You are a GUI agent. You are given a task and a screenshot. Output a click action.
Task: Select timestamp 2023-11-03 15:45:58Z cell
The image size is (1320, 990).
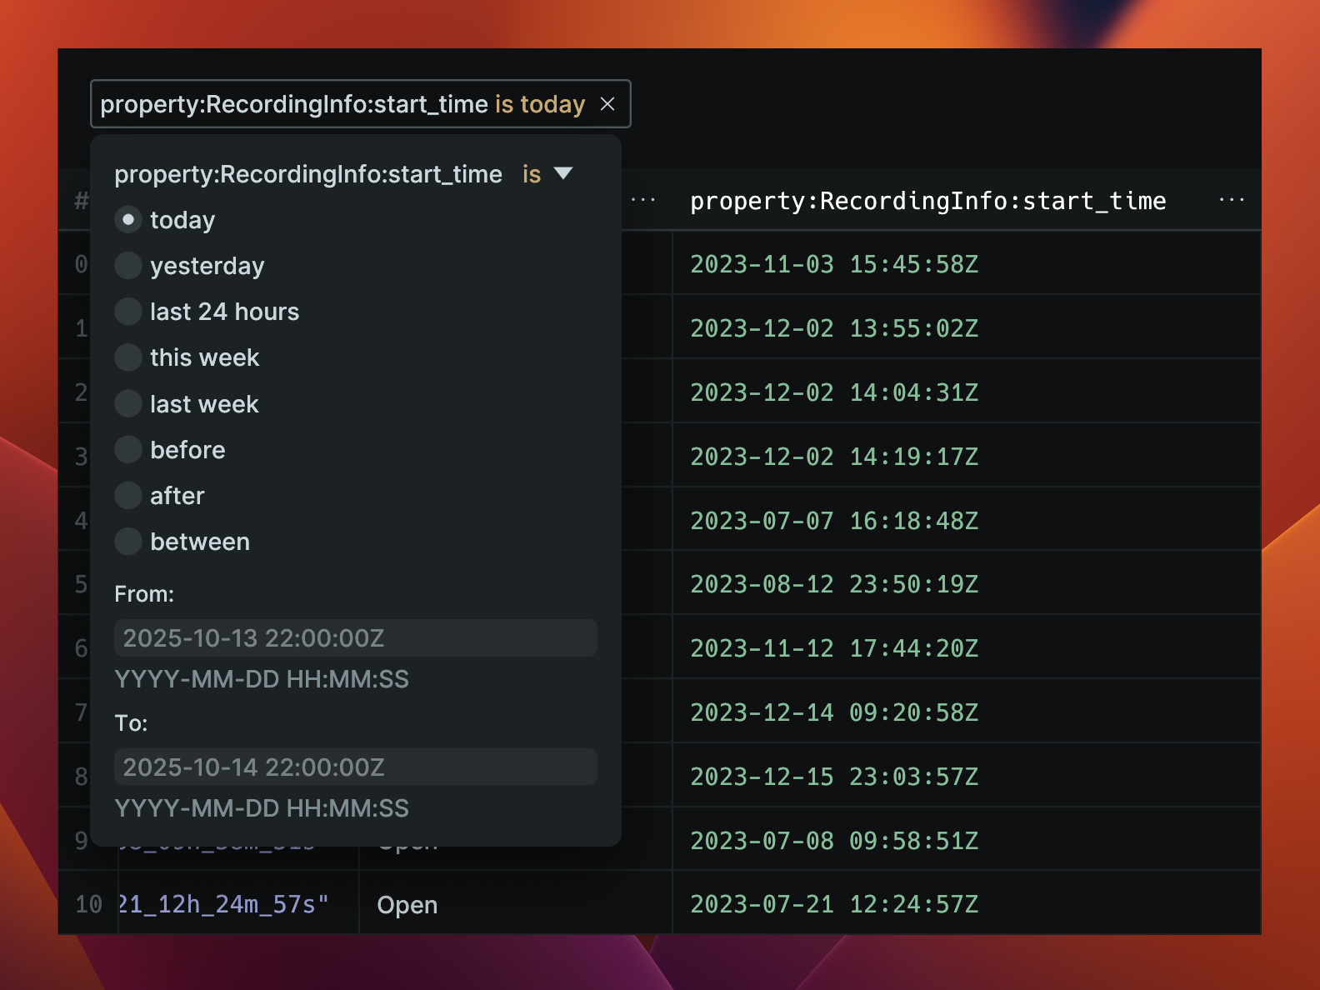834,264
